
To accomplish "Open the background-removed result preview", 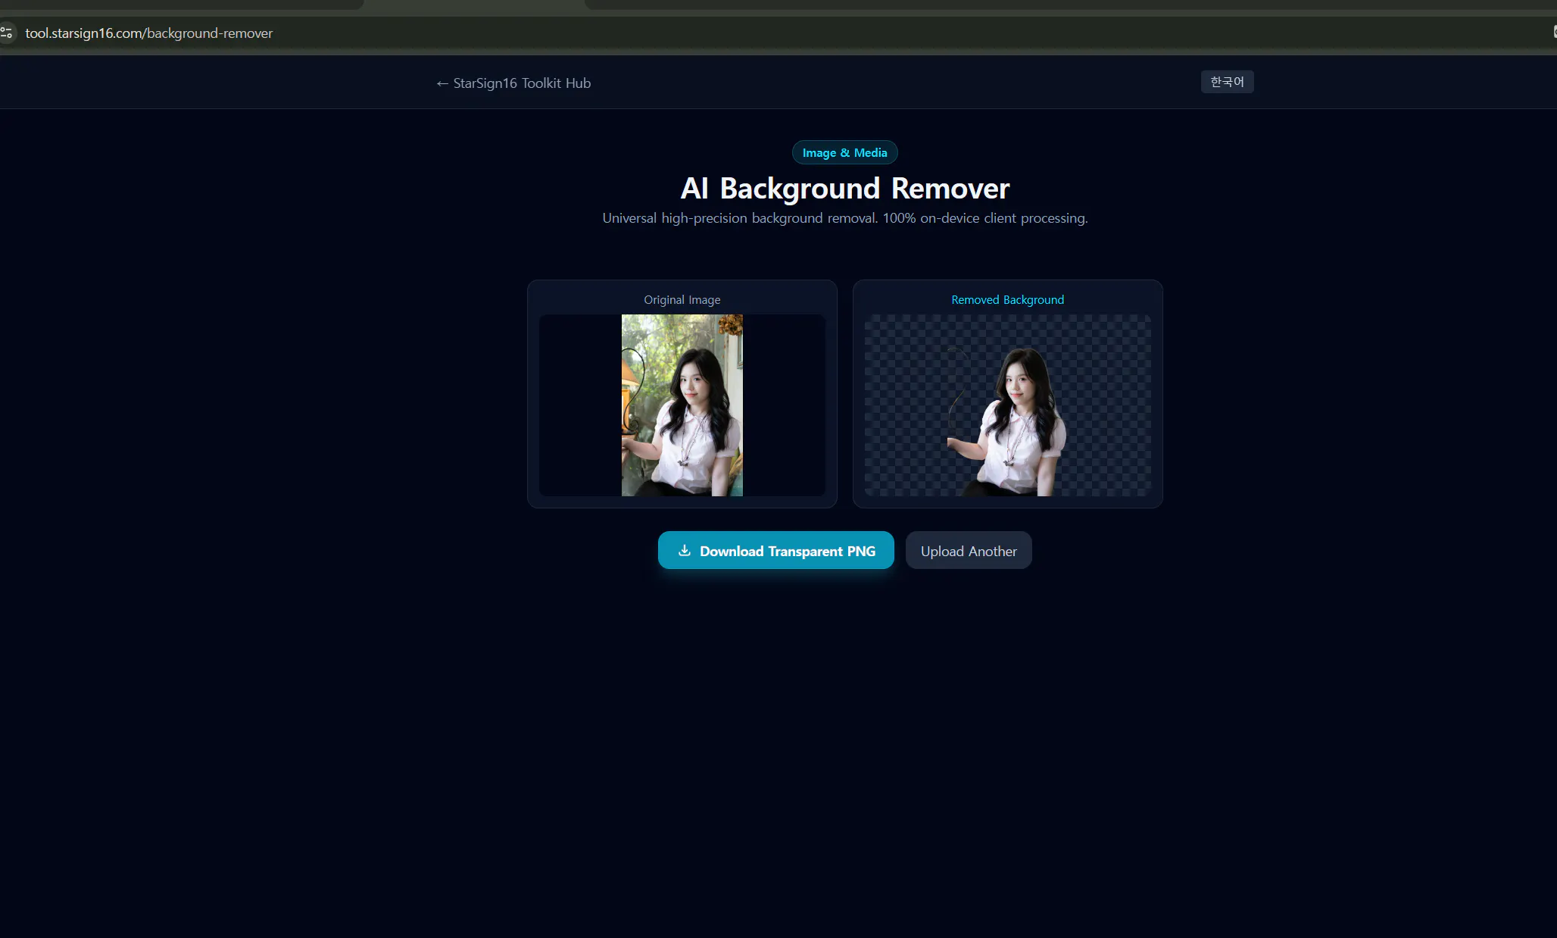I will pyautogui.click(x=1007, y=405).
